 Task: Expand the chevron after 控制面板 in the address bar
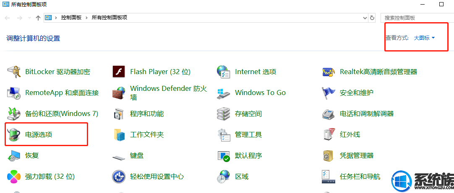click(x=86, y=18)
